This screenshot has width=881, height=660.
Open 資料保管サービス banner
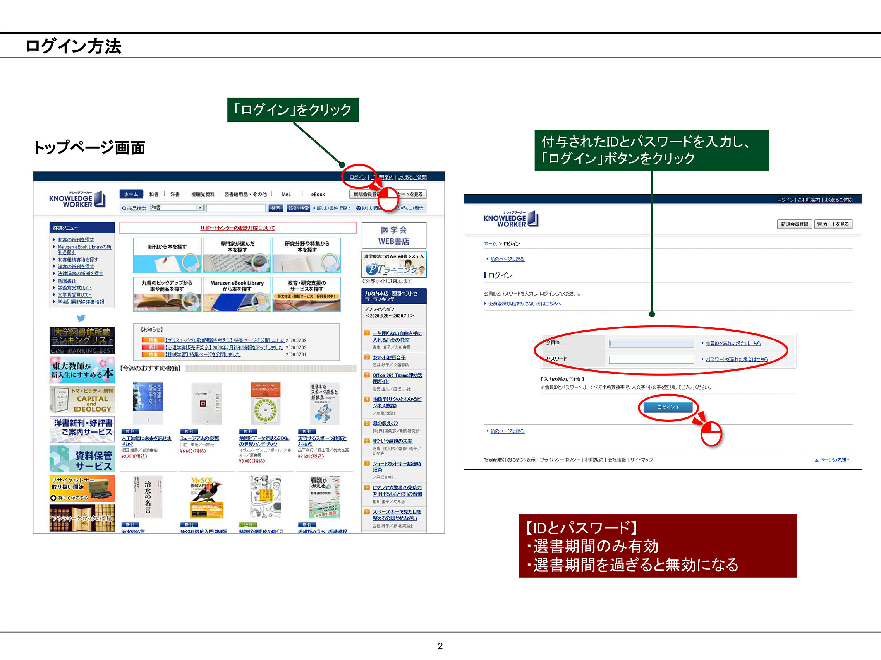pyautogui.click(x=82, y=460)
